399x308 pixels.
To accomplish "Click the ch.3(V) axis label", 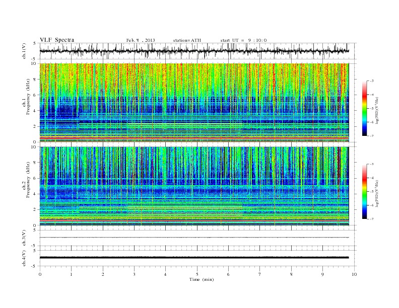I will 24,238.
